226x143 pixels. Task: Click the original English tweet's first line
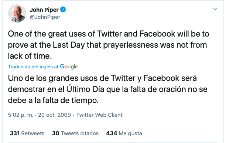(109, 34)
